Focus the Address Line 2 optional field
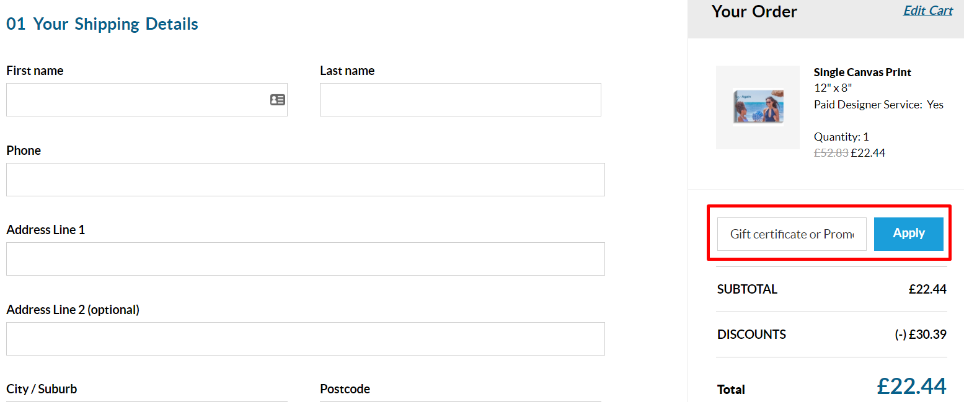This screenshot has height=402, width=964. (305, 339)
